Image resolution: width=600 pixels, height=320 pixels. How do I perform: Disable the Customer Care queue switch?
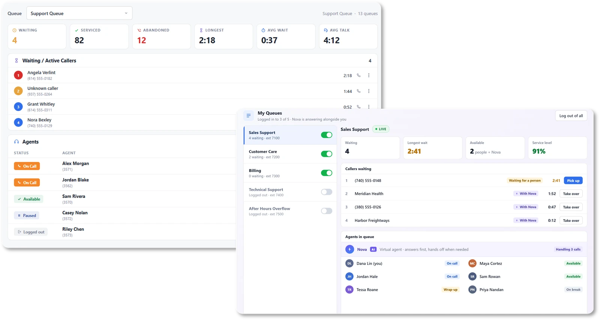tap(327, 154)
